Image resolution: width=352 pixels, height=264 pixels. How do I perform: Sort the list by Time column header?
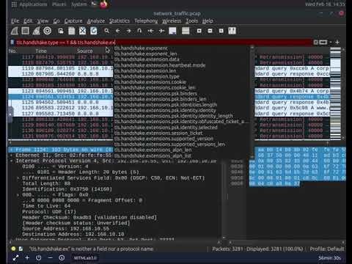coord(41,51)
